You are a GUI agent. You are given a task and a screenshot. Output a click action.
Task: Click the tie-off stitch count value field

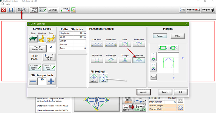[51, 48]
